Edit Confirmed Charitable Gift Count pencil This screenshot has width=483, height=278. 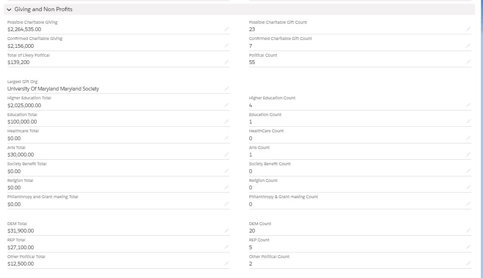(x=468, y=46)
